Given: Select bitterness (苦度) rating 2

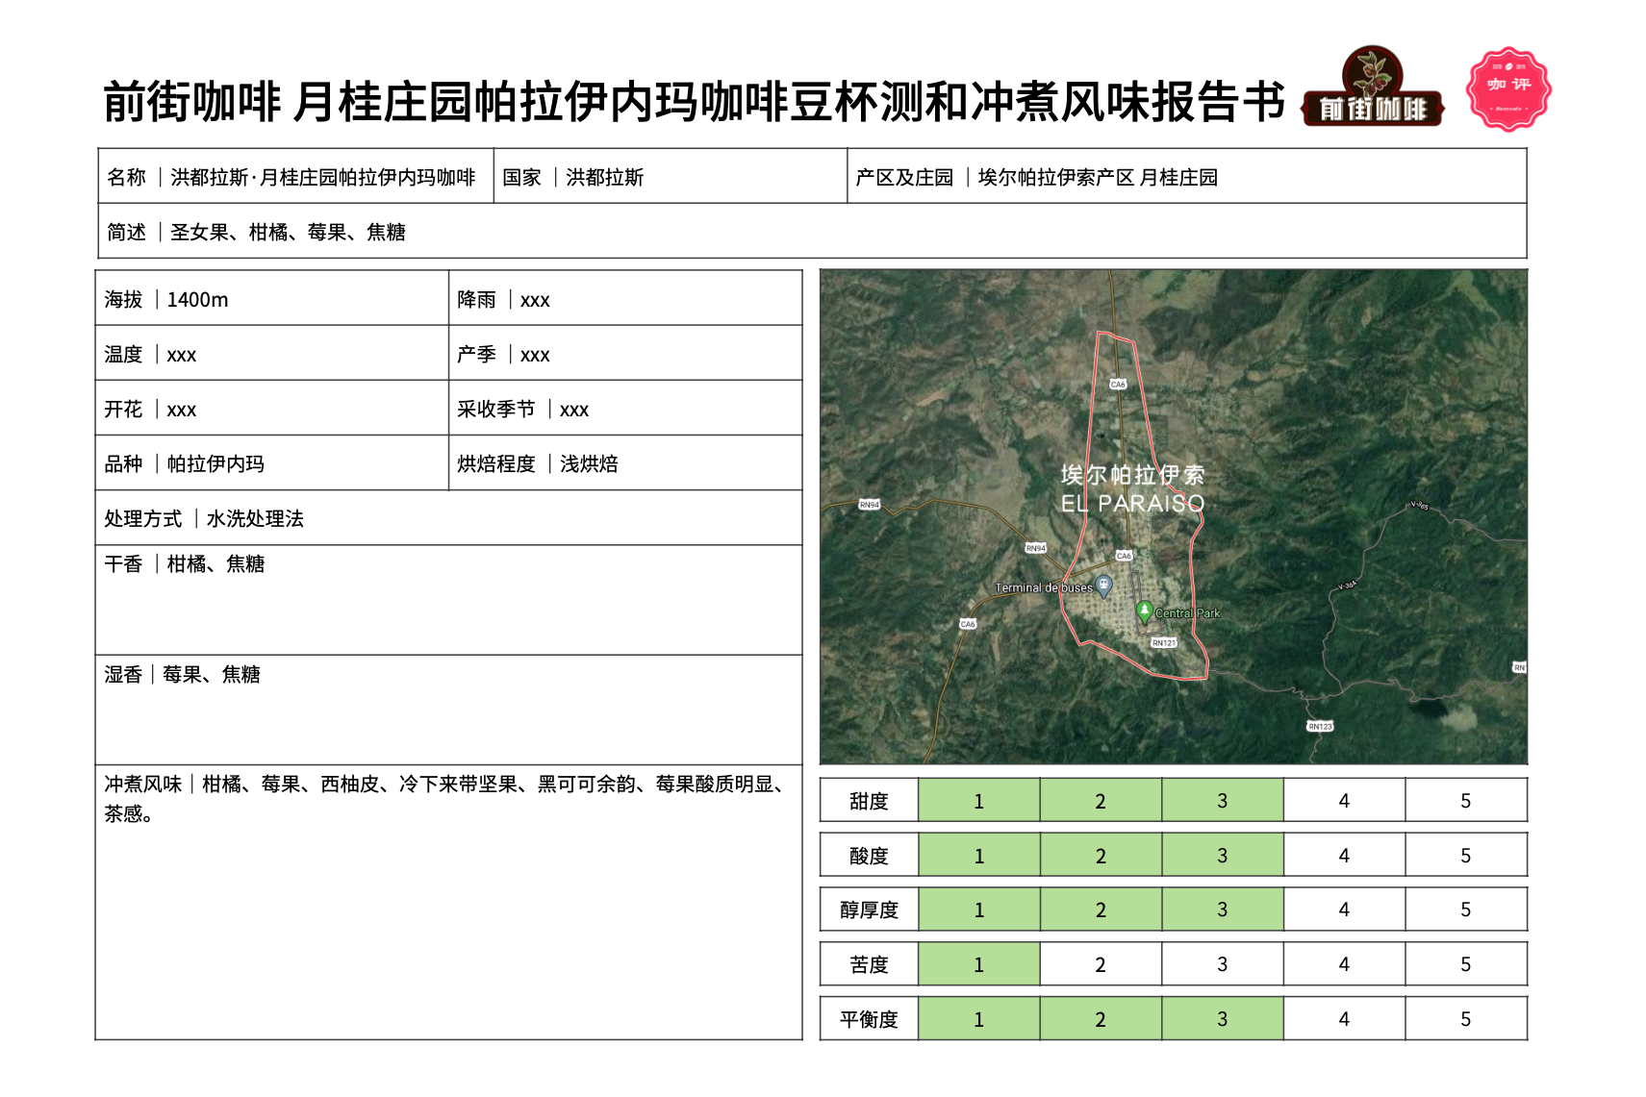Looking at the screenshot, I should [x=1100, y=964].
